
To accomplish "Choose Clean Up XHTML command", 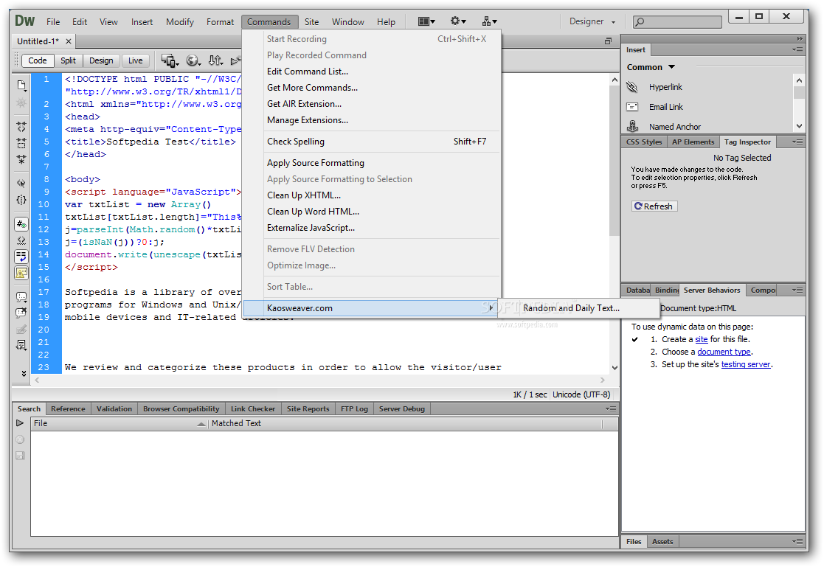I will 372,195.
